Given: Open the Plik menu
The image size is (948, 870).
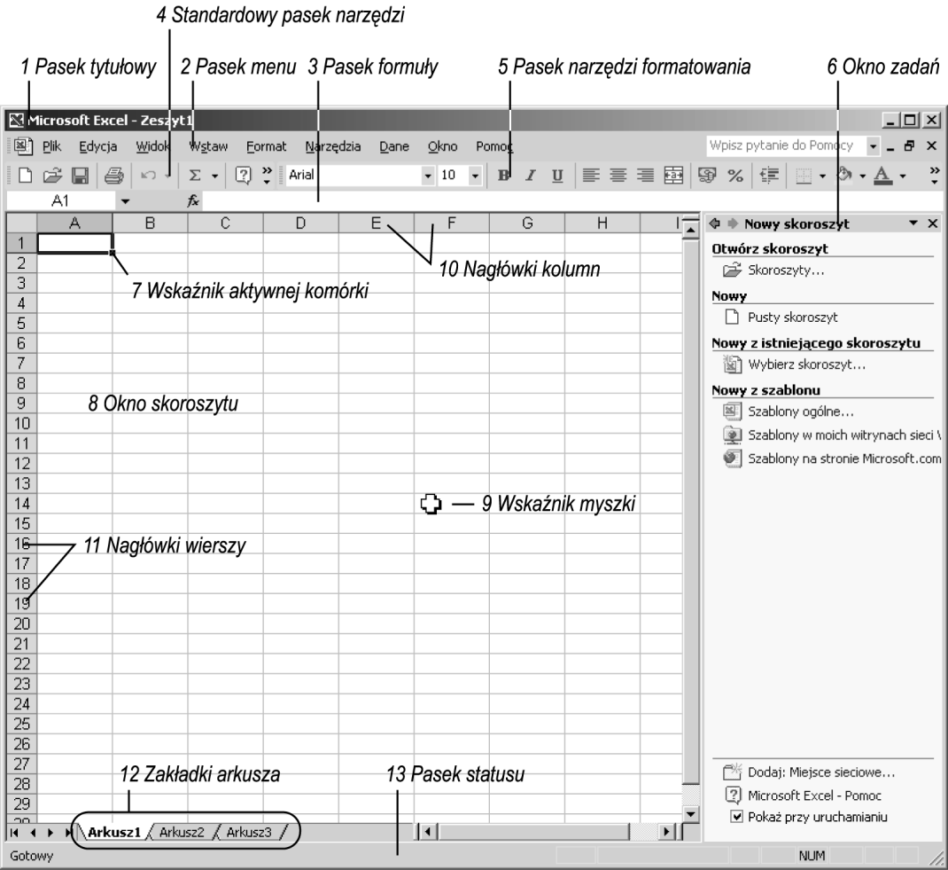Looking at the screenshot, I should tap(52, 146).
